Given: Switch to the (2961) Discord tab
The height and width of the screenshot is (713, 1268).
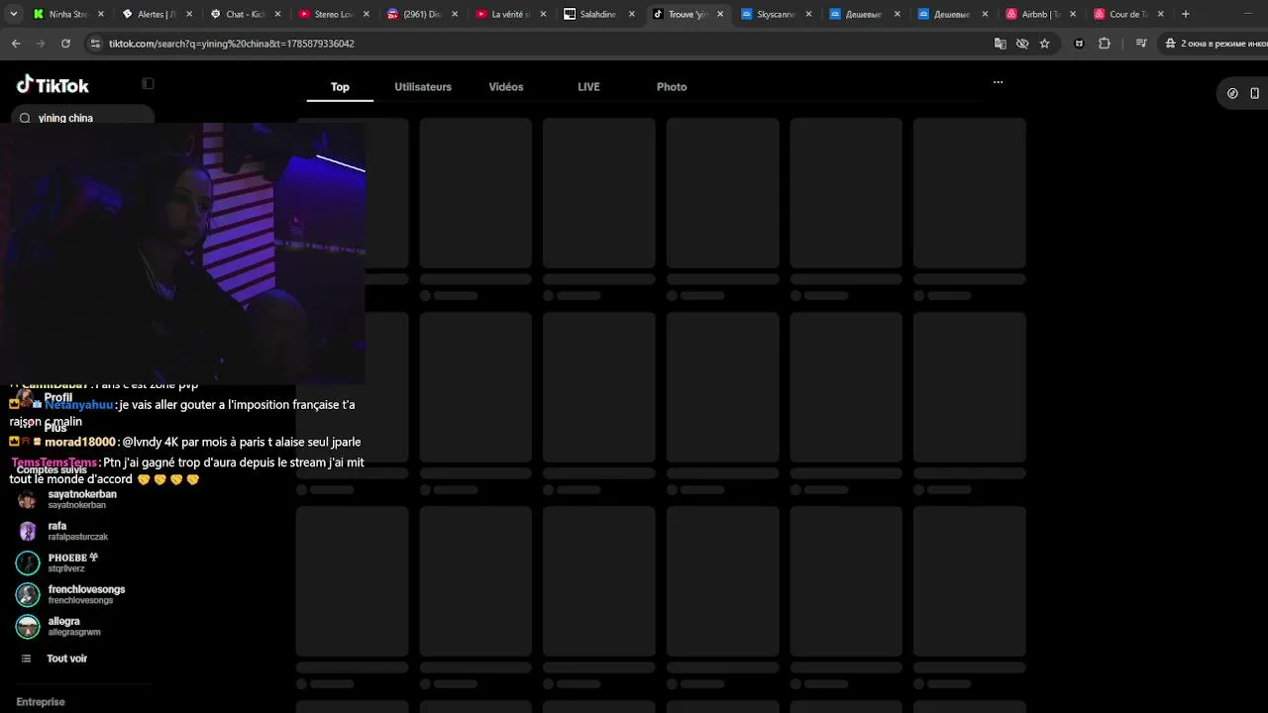Looking at the screenshot, I should click(421, 14).
